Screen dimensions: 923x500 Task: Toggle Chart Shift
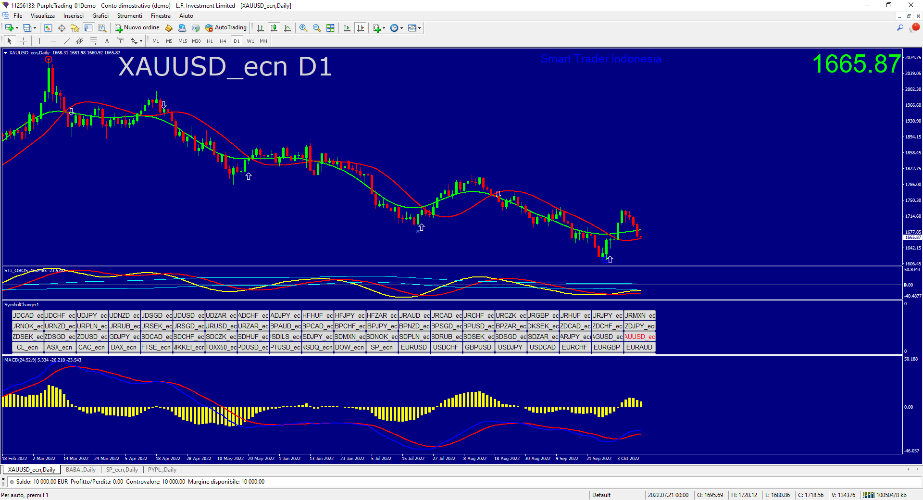(x=361, y=28)
